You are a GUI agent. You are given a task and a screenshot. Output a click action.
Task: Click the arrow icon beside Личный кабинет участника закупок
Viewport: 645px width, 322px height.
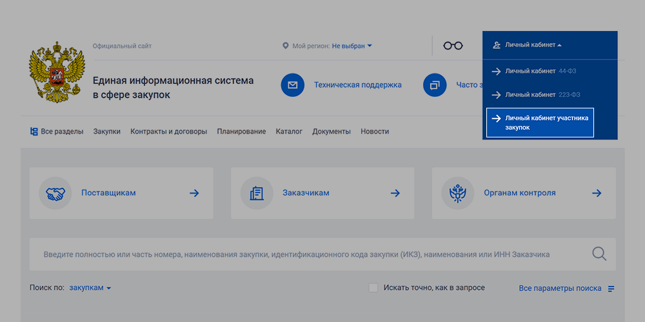coord(496,118)
